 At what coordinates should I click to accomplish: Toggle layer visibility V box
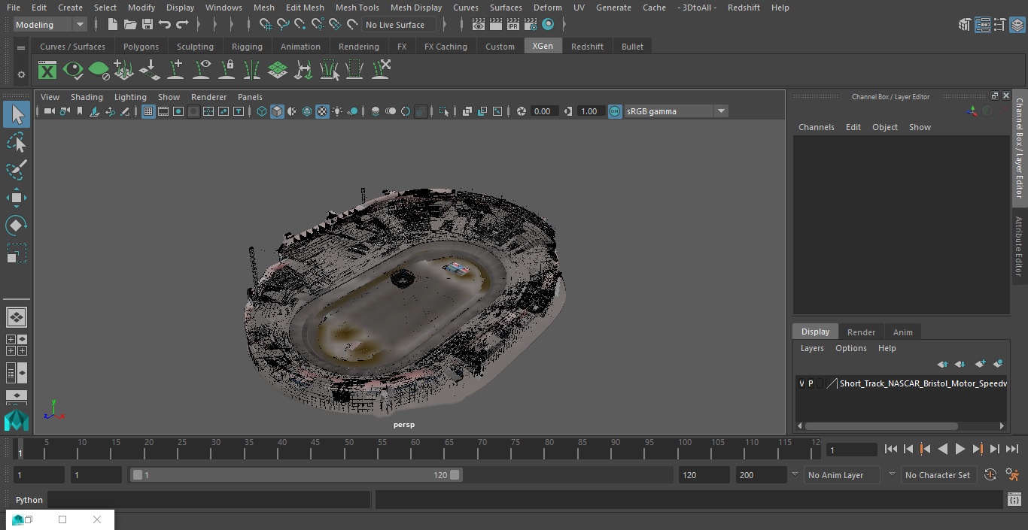click(x=801, y=383)
